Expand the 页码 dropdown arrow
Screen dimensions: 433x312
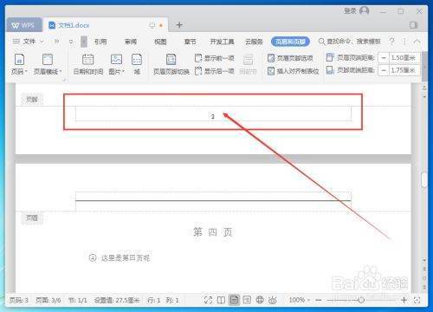click(26, 71)
